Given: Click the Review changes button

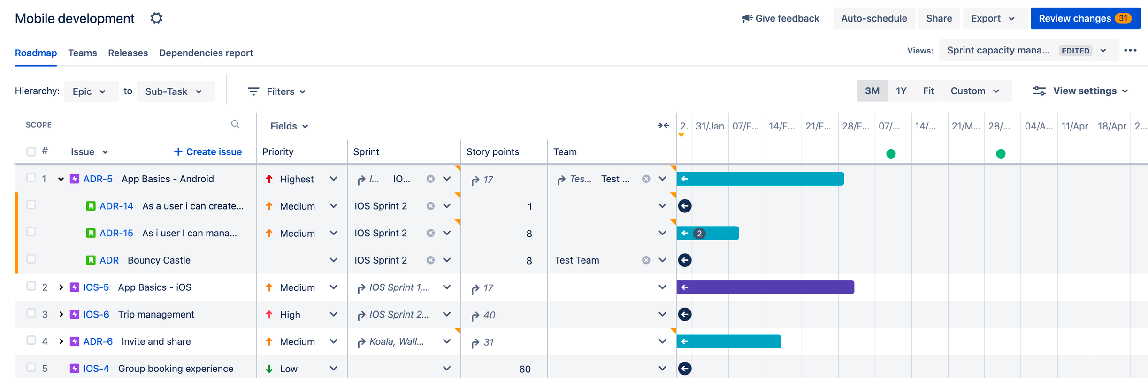Looking at the screenshot, I should tap(1085, 18).
